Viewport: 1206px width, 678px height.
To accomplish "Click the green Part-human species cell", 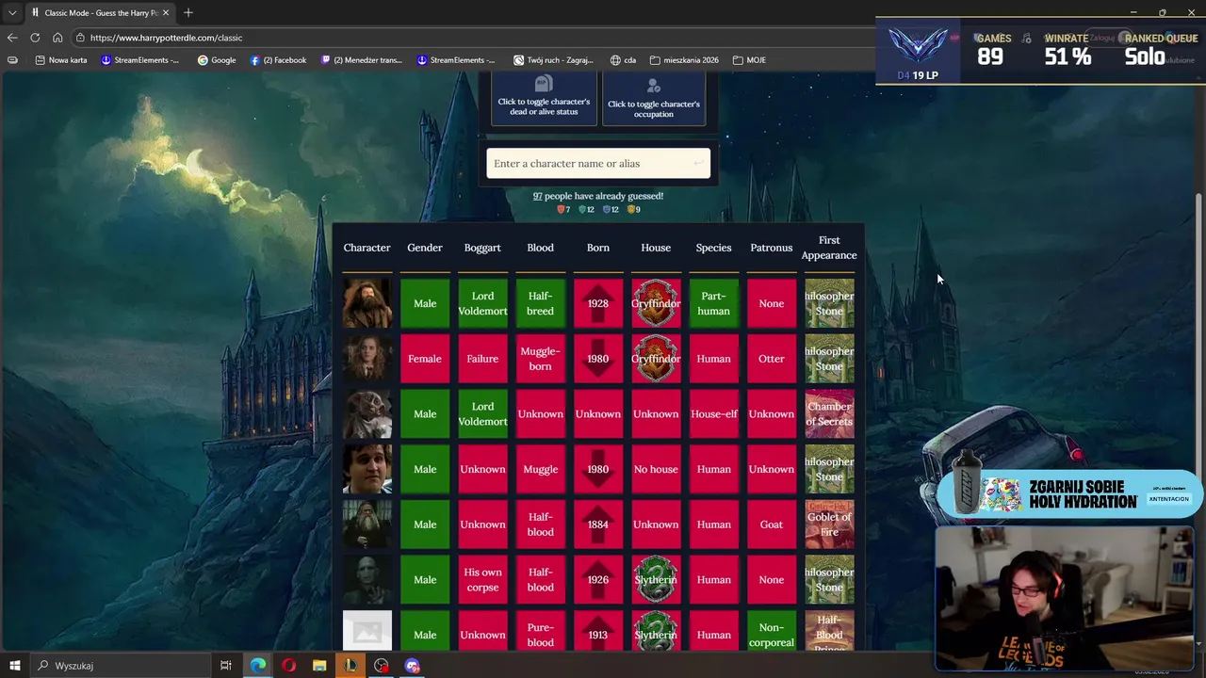I will [713, 303].
